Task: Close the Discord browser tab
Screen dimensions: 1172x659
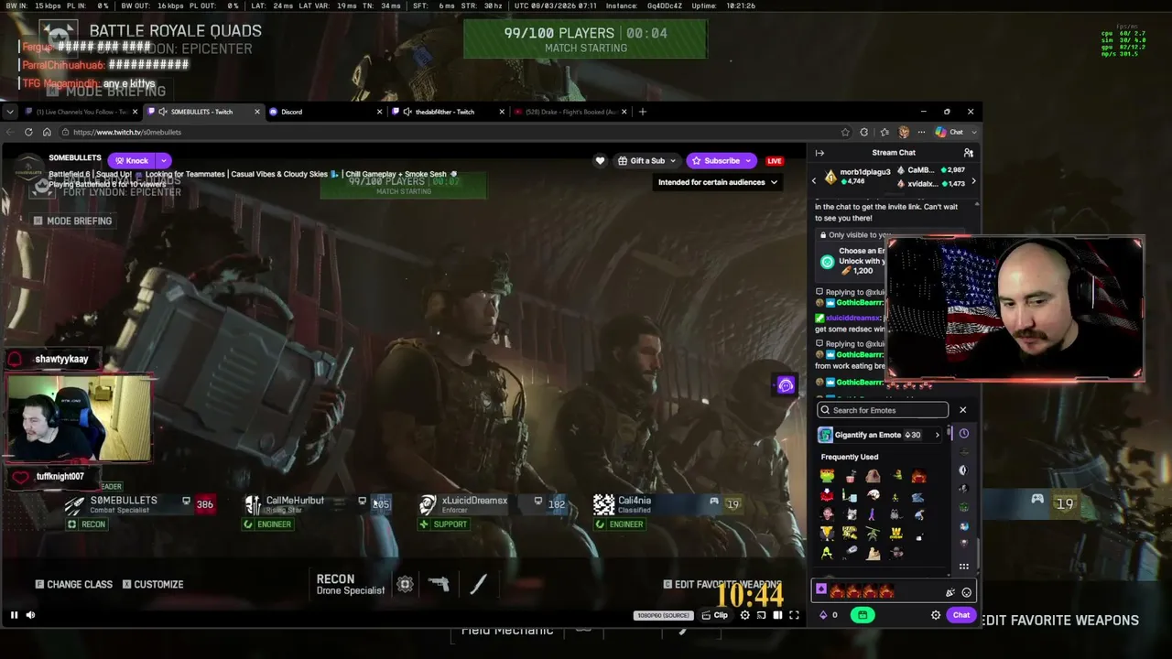Action: [379, 112]
